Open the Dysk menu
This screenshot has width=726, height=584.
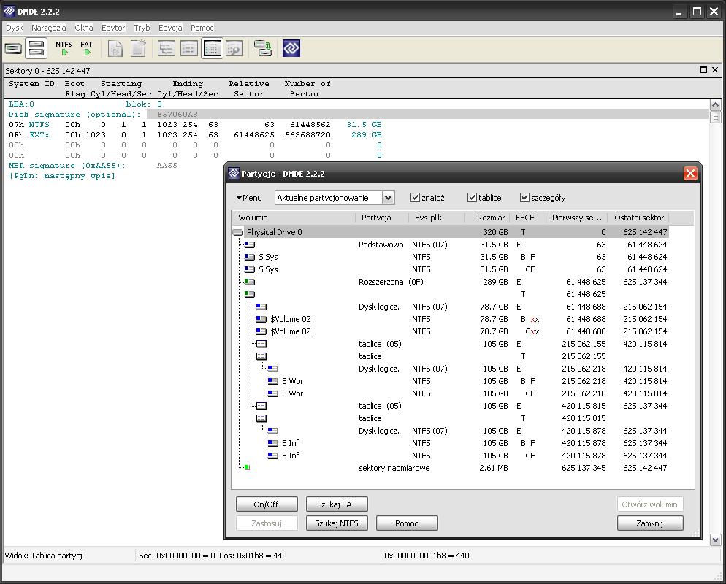[x=15, y=28]
